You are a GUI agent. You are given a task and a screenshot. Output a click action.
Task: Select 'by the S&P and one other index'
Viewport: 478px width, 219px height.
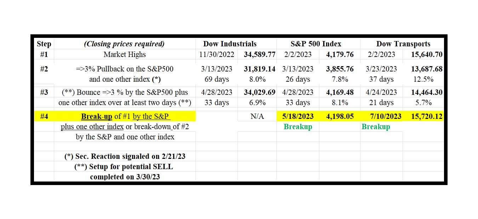click(x=125, y=137)
